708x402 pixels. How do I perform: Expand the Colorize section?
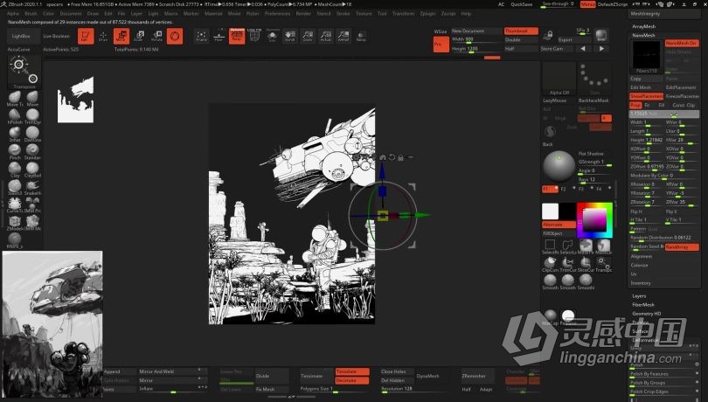tap(639, 265)
